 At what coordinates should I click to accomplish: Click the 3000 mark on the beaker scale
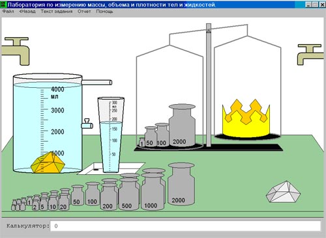tap(57, 111)
